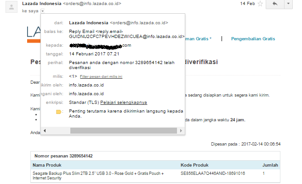Screen dimensions: 302x184
Task: Click left arrow of popup scrollbar
Action: [45, 130]
